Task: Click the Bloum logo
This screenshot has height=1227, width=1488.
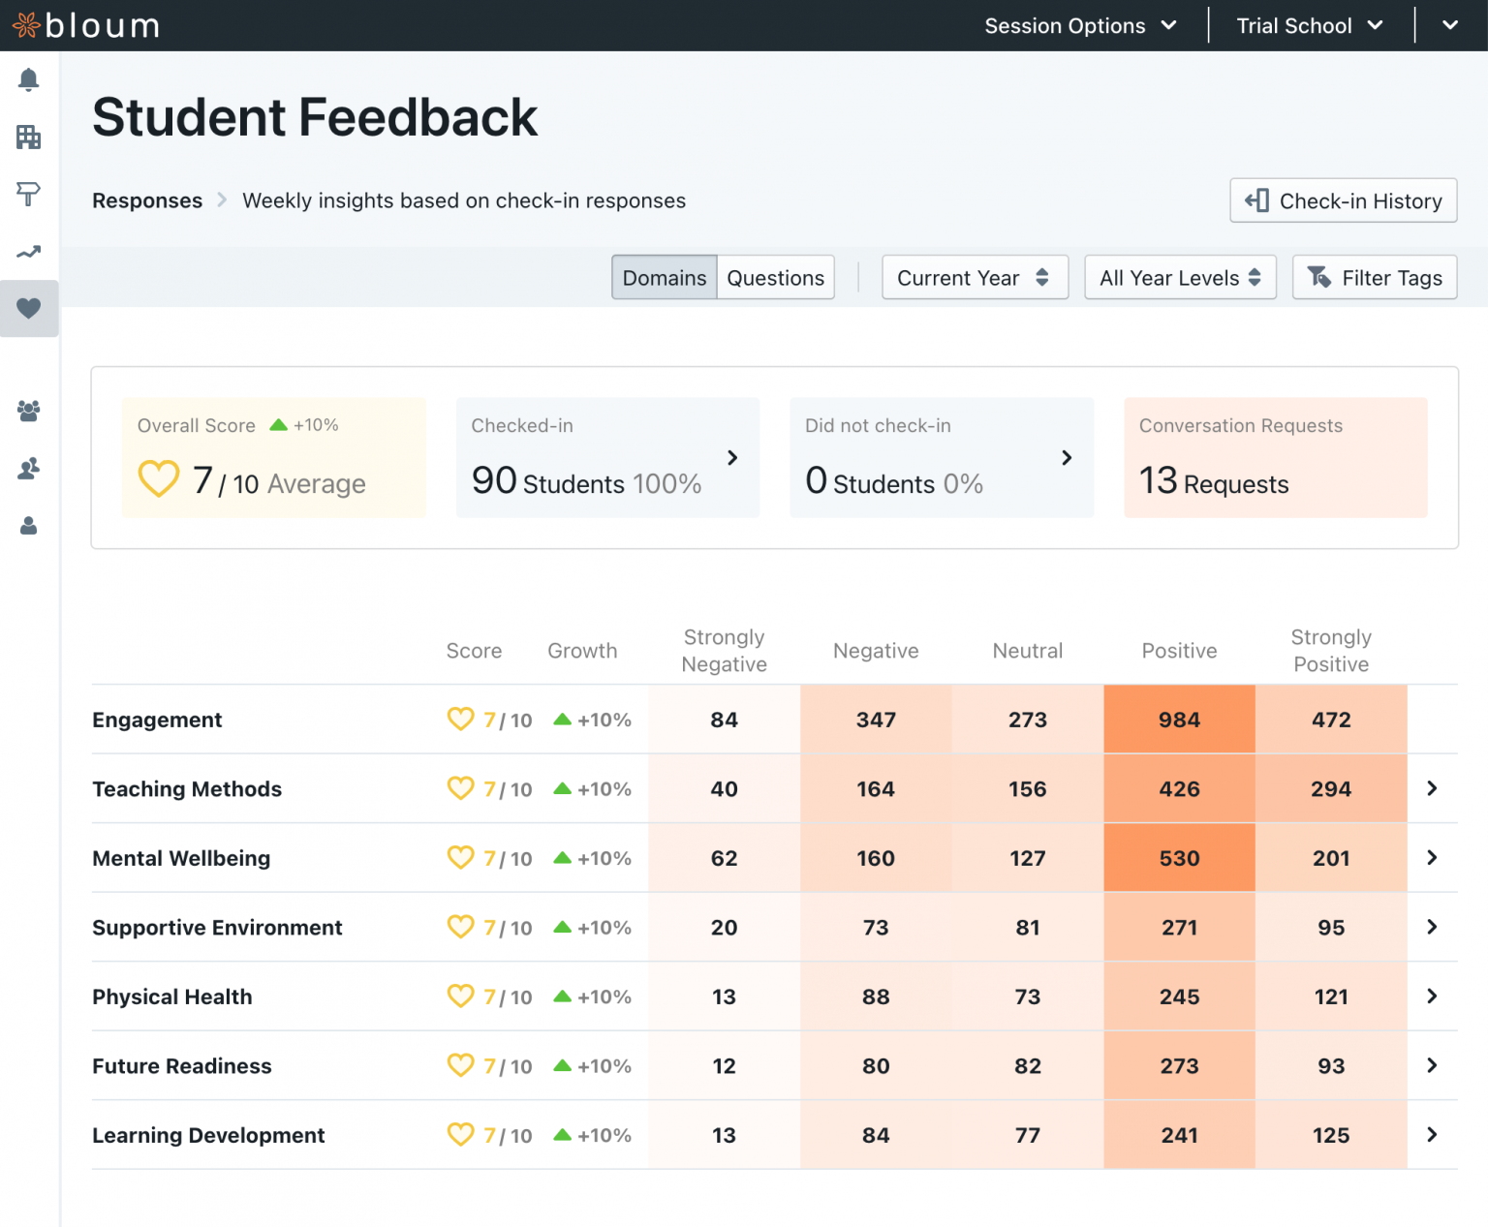Action: click(86, 25)
